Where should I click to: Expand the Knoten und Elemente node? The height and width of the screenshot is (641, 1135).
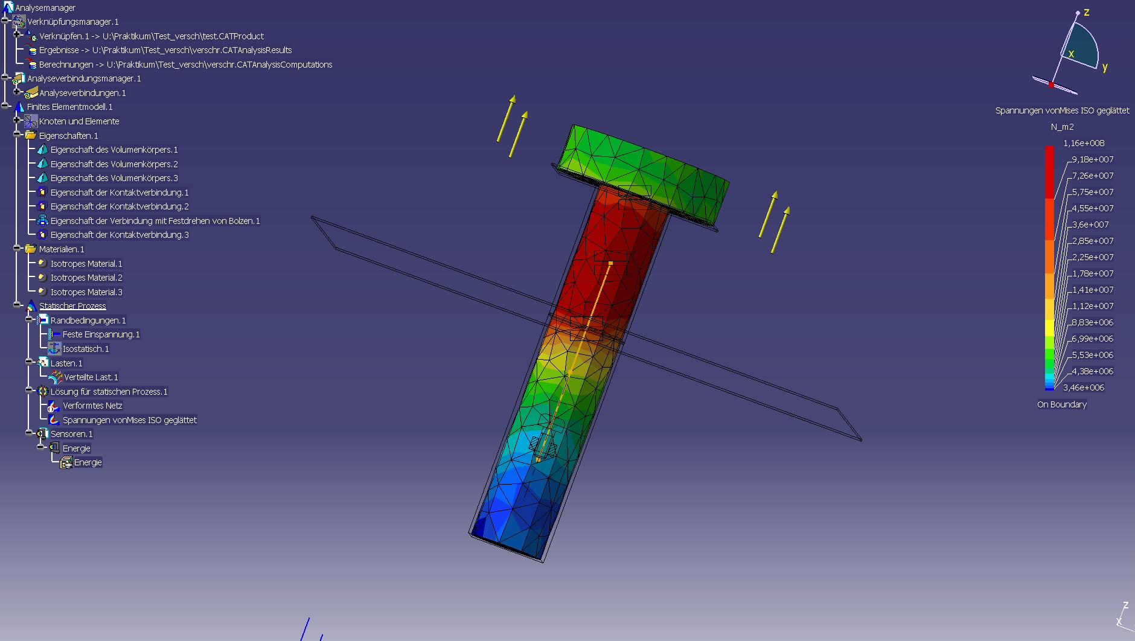17,120
